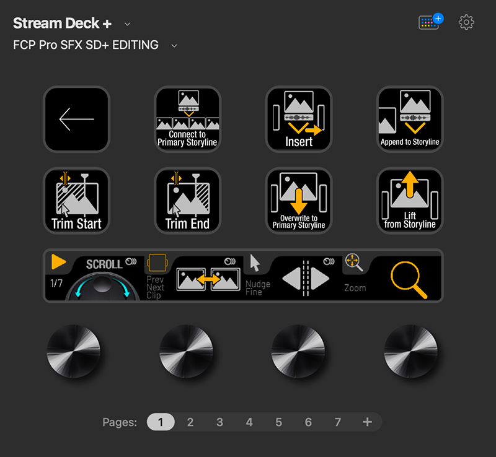Select Append to Storyline action
The width and height of the screenshot is (496, 457).
[x=409, y=119]
